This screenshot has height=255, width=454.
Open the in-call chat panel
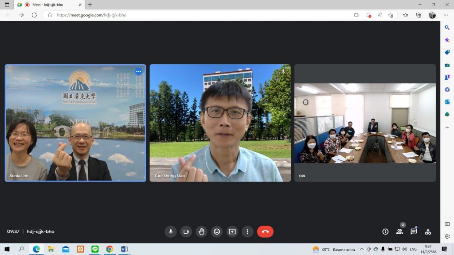tap(414, 232)
